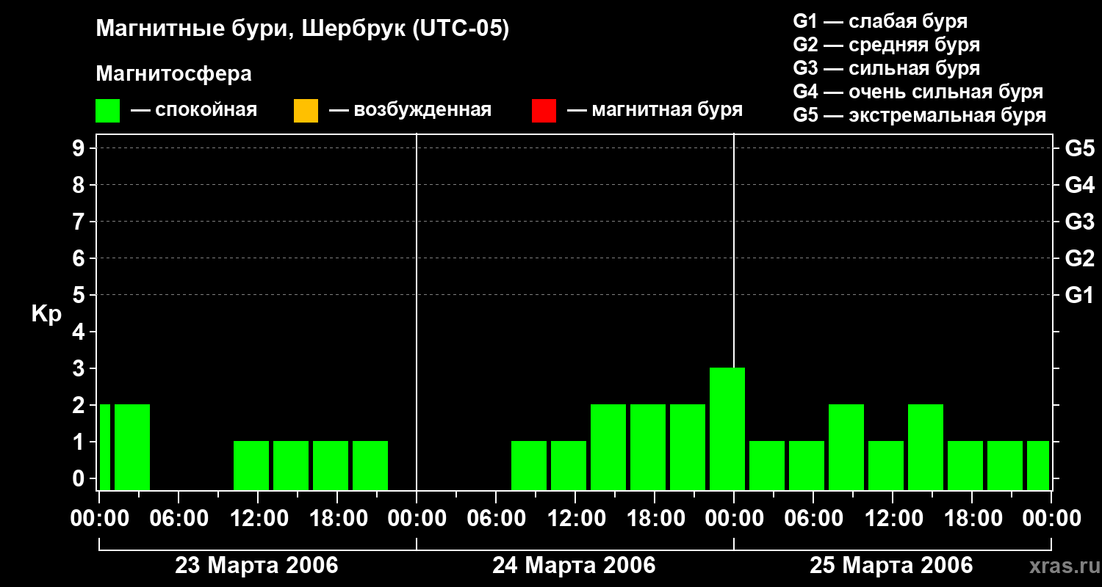1102x587 pixels.
Task: Click the 12:00 time label for 25 Марта
Action: [893, 519]
